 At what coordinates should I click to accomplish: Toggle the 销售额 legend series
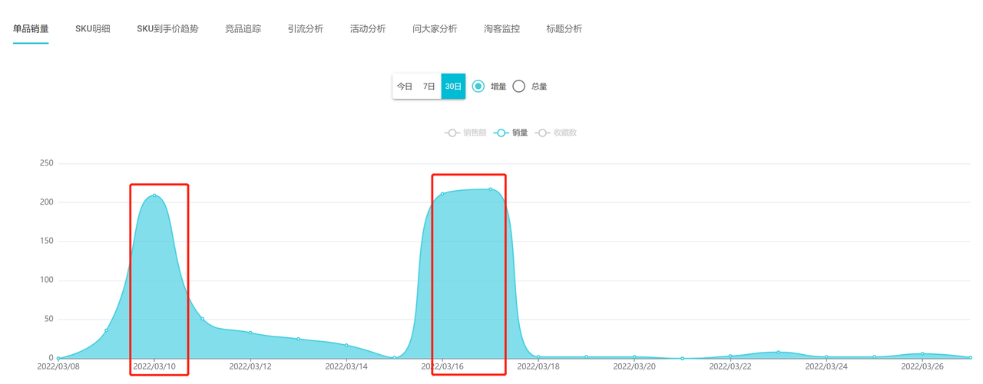coord(465,133)
